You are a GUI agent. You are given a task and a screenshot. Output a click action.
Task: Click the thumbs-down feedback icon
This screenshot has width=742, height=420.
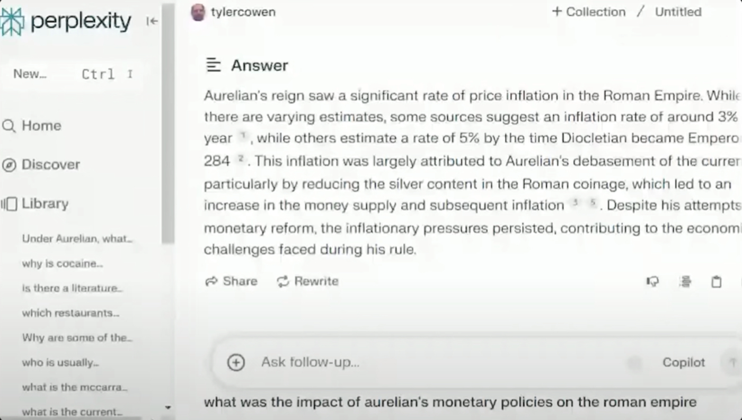[x=652, y=282]
